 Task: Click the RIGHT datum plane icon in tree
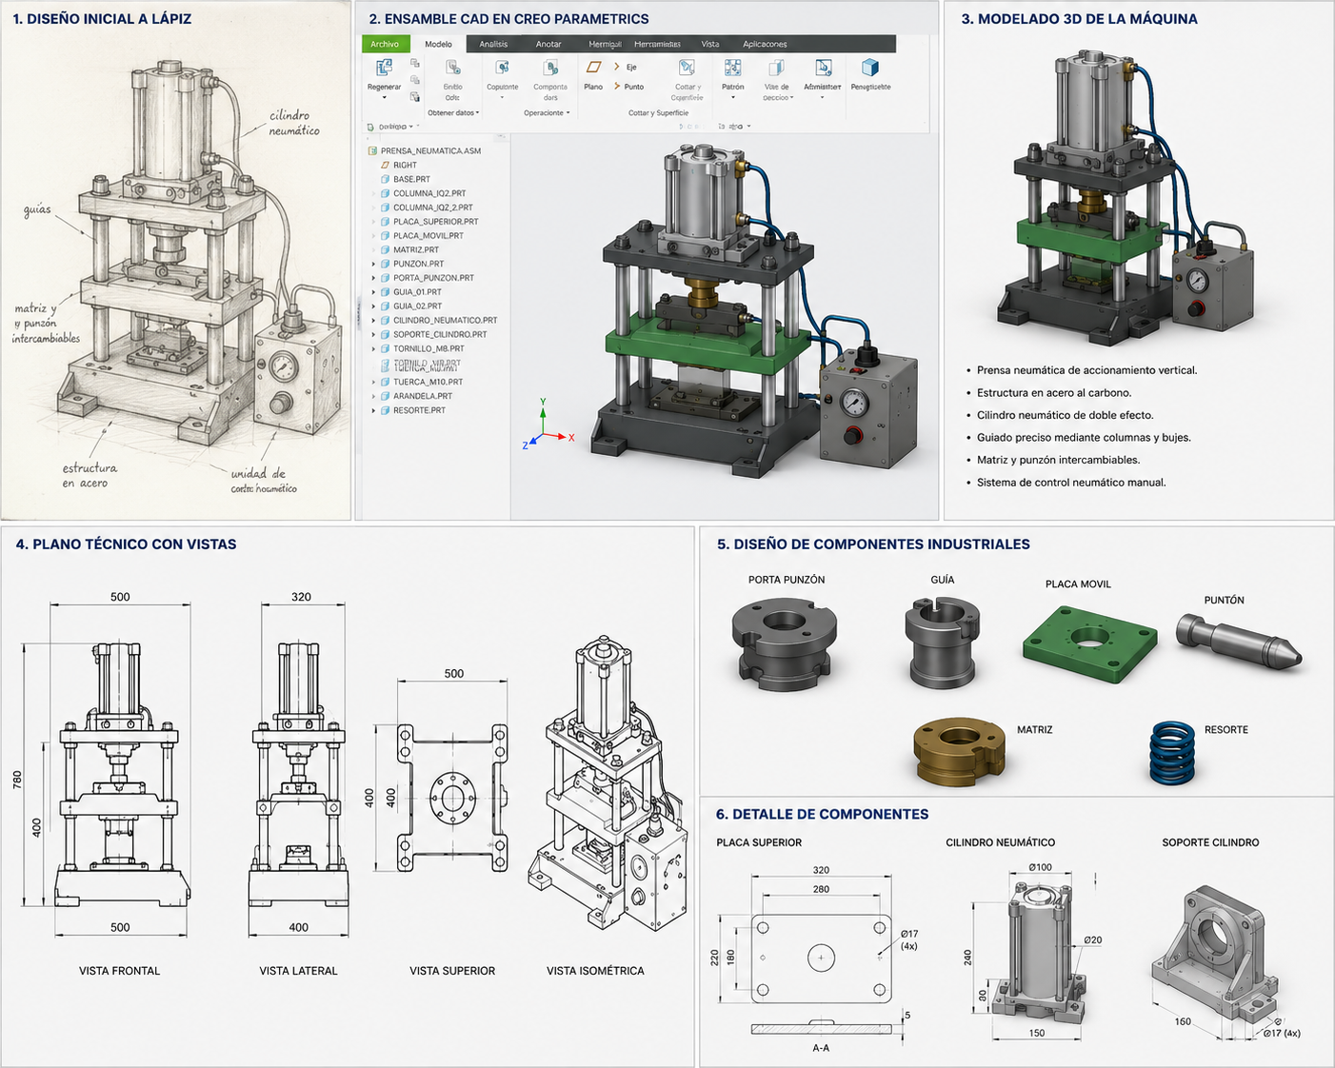[x=386, y=165]
